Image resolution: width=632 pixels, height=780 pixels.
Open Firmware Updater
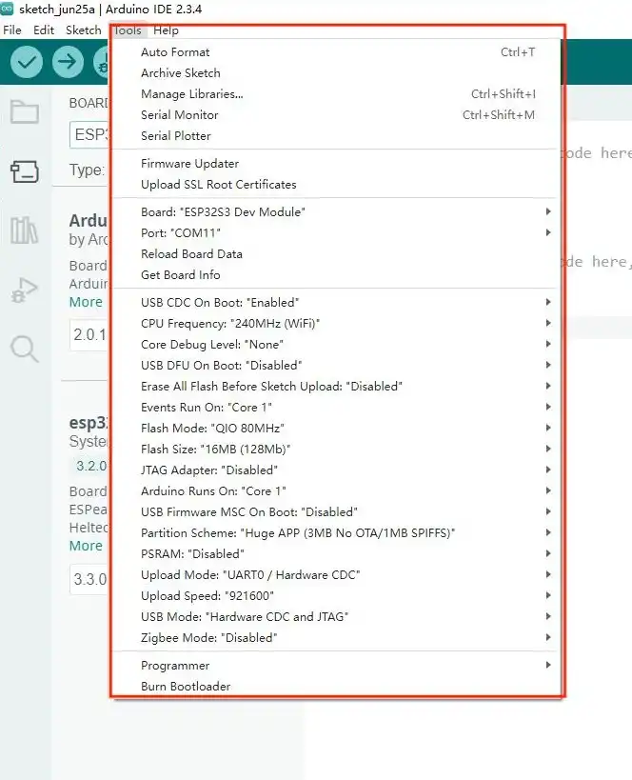coord(336,164)
